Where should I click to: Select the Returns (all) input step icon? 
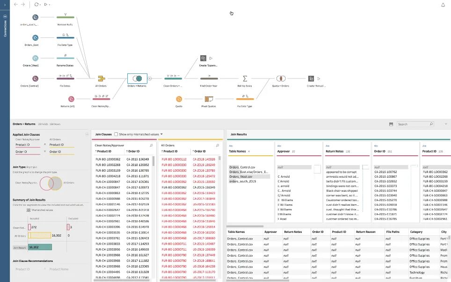pyautogui.click(x=71, y=99)
